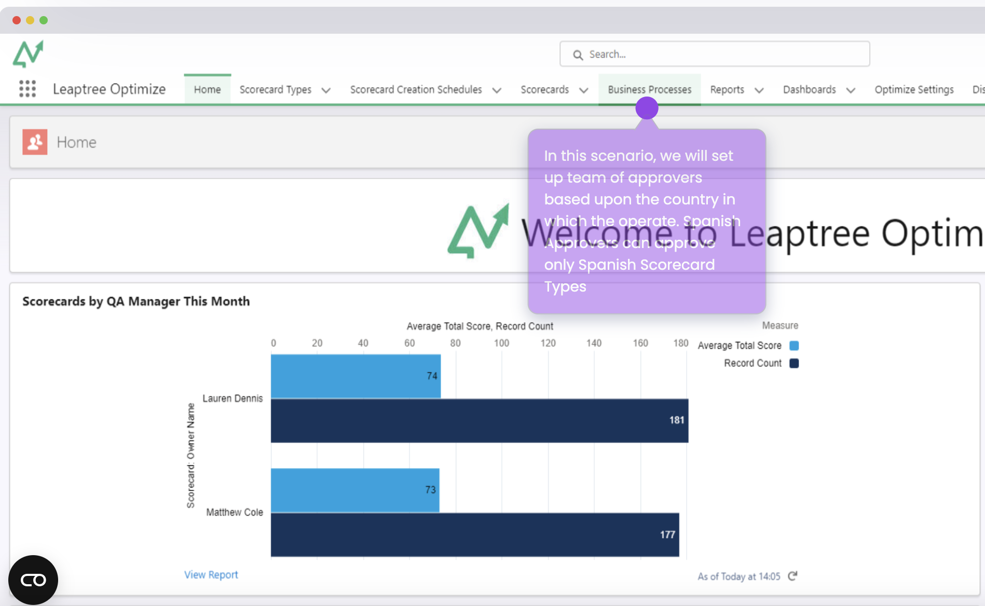Click the large Leaptree welcome logo
This screenshot has height=606, width=985.
tap(478, 231)
